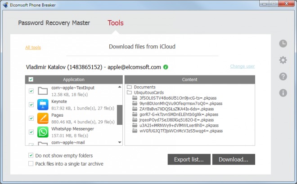Select the Keynote application name
The width and height of the screenshot is (297, 184).
[x=59, y=101]
